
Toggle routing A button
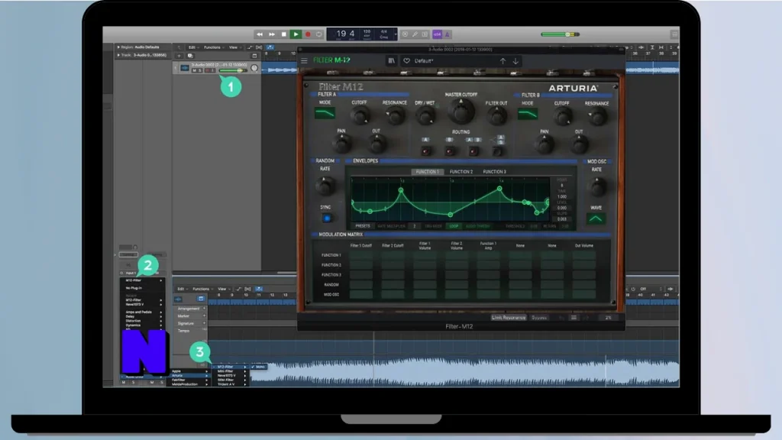click(x=425, y=150)
